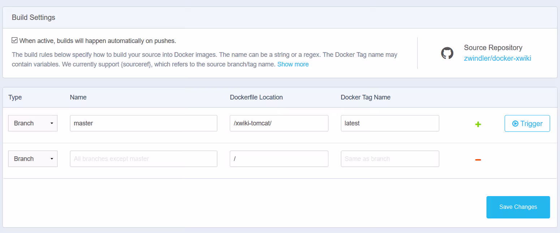Click the Type column header

click(15, 97)
